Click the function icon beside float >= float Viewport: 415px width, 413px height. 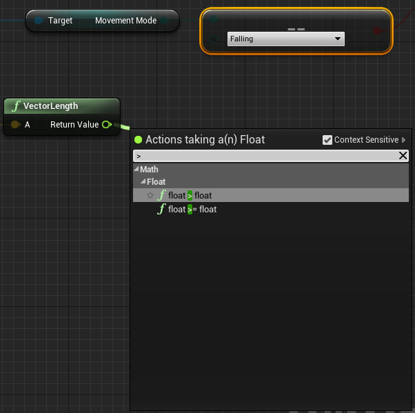pyautogui.click(x=161, y=209)
